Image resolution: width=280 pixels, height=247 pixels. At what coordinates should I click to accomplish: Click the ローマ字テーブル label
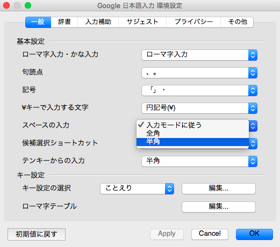click(49, 206)
